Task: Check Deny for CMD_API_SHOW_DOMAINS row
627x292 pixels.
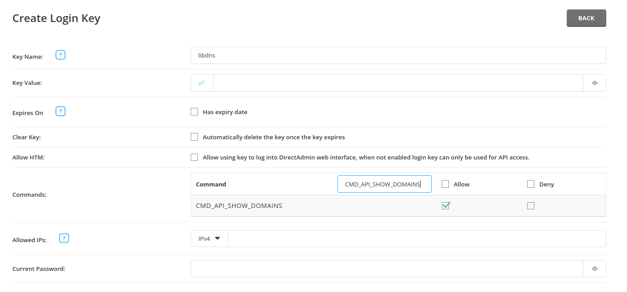Action: click(x=531, y=206)
